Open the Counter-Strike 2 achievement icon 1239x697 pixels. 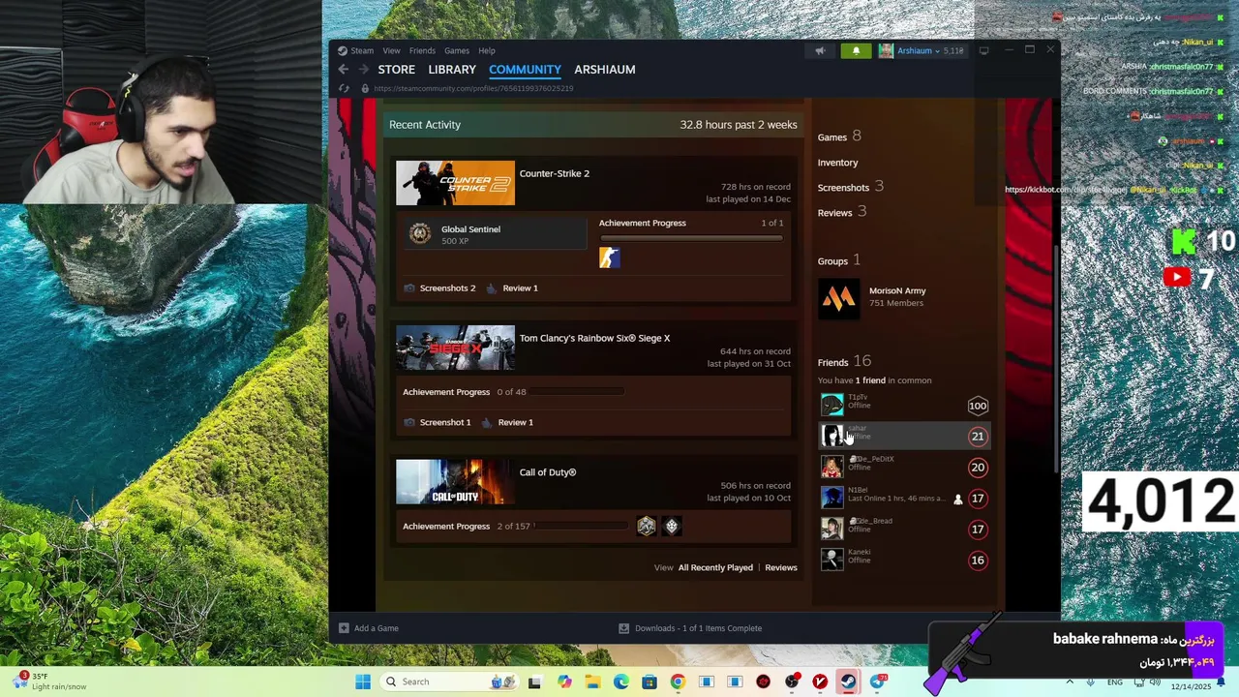[x=609, y=258]
